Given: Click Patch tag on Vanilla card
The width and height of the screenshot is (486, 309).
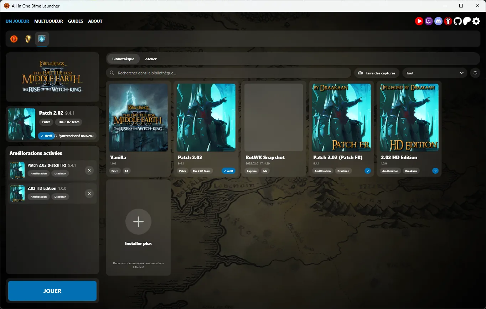Looking at the screenshot, I should click(115, 171).
